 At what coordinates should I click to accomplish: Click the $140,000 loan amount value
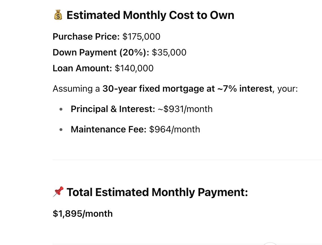point(134,68)
